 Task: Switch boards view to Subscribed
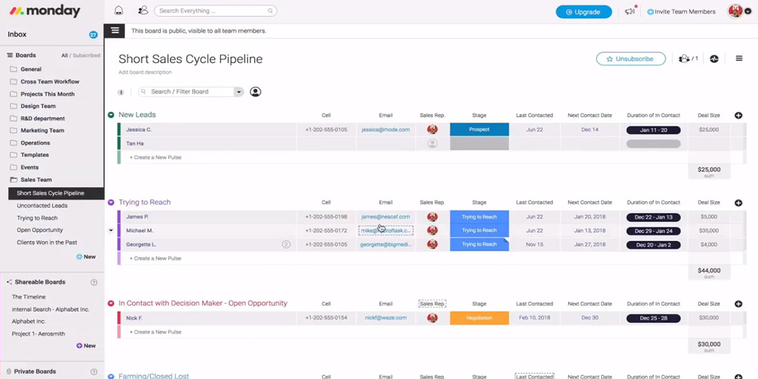click(87, 56)
